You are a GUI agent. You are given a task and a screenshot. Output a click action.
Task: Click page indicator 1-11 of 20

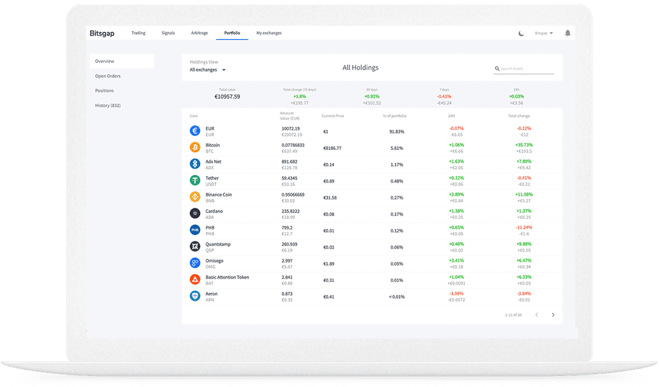[x=513, y=315]
